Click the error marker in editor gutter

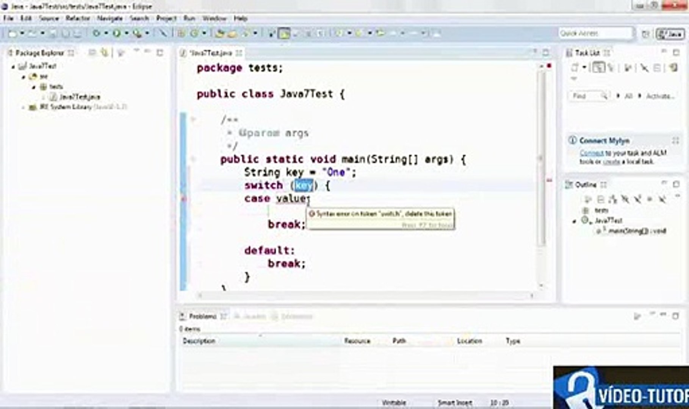tap(184, 199)
